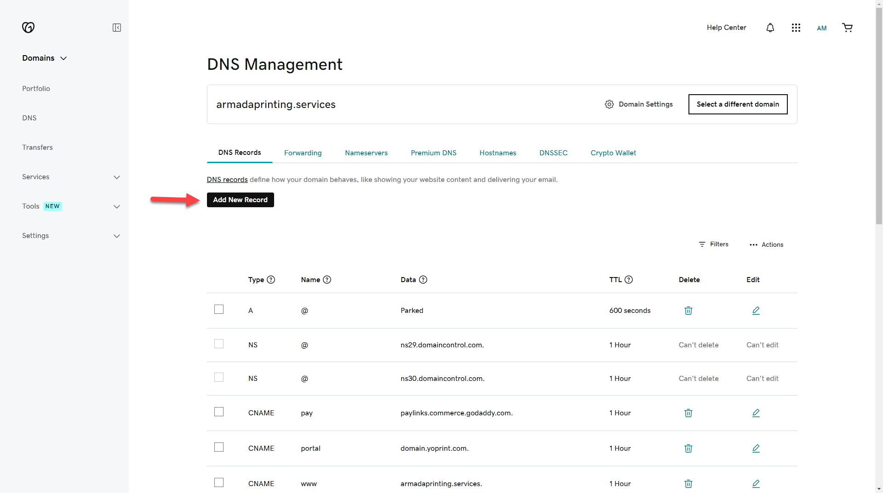
Task: Click Select a different domain button
Action: click(x=738, y=104)
